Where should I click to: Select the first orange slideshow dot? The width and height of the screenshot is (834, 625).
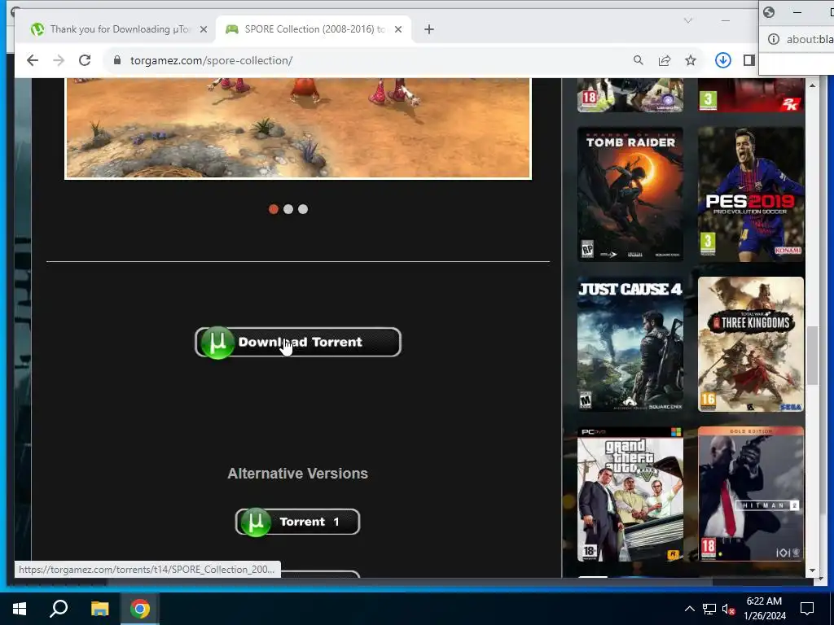coord(274,209)
